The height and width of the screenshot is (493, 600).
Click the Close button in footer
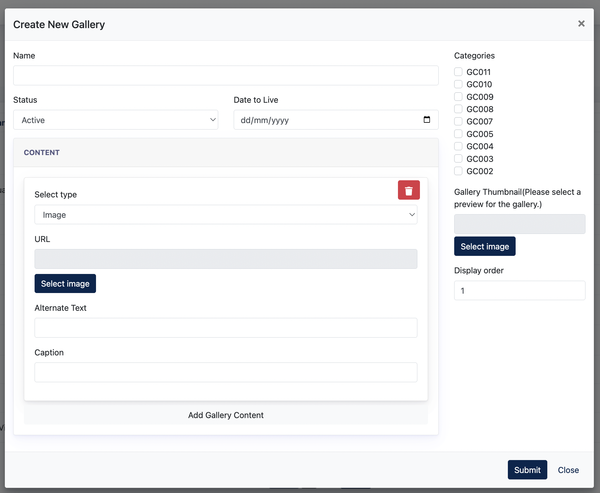pyautogui.click(x=568, y=470)
